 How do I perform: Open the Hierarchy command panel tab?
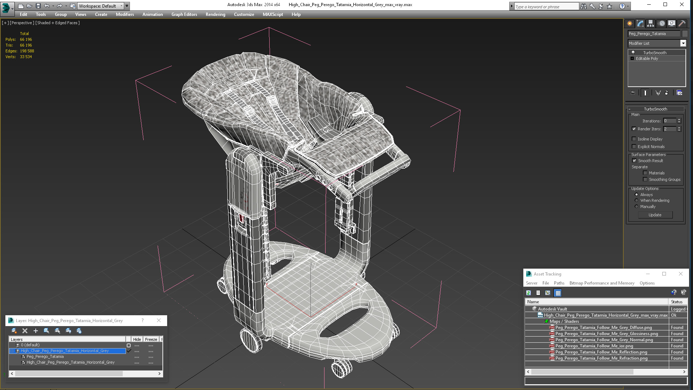pos(650,23)
